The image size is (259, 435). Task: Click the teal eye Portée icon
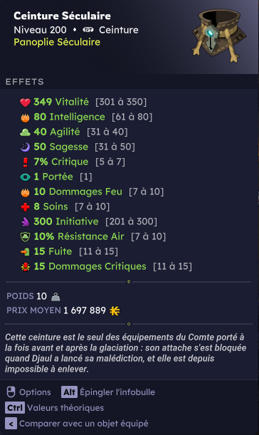tap(25, 177)
